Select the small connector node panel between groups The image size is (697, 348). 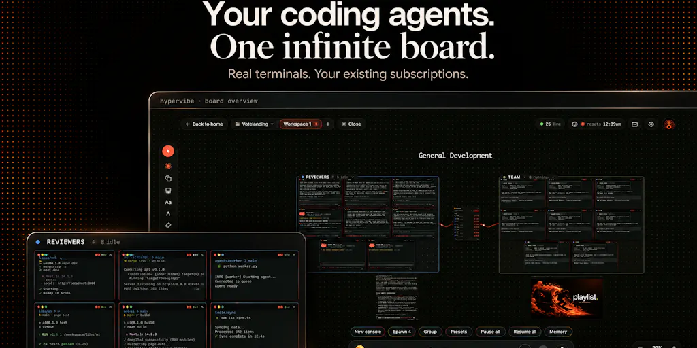(x=466, y=224)
